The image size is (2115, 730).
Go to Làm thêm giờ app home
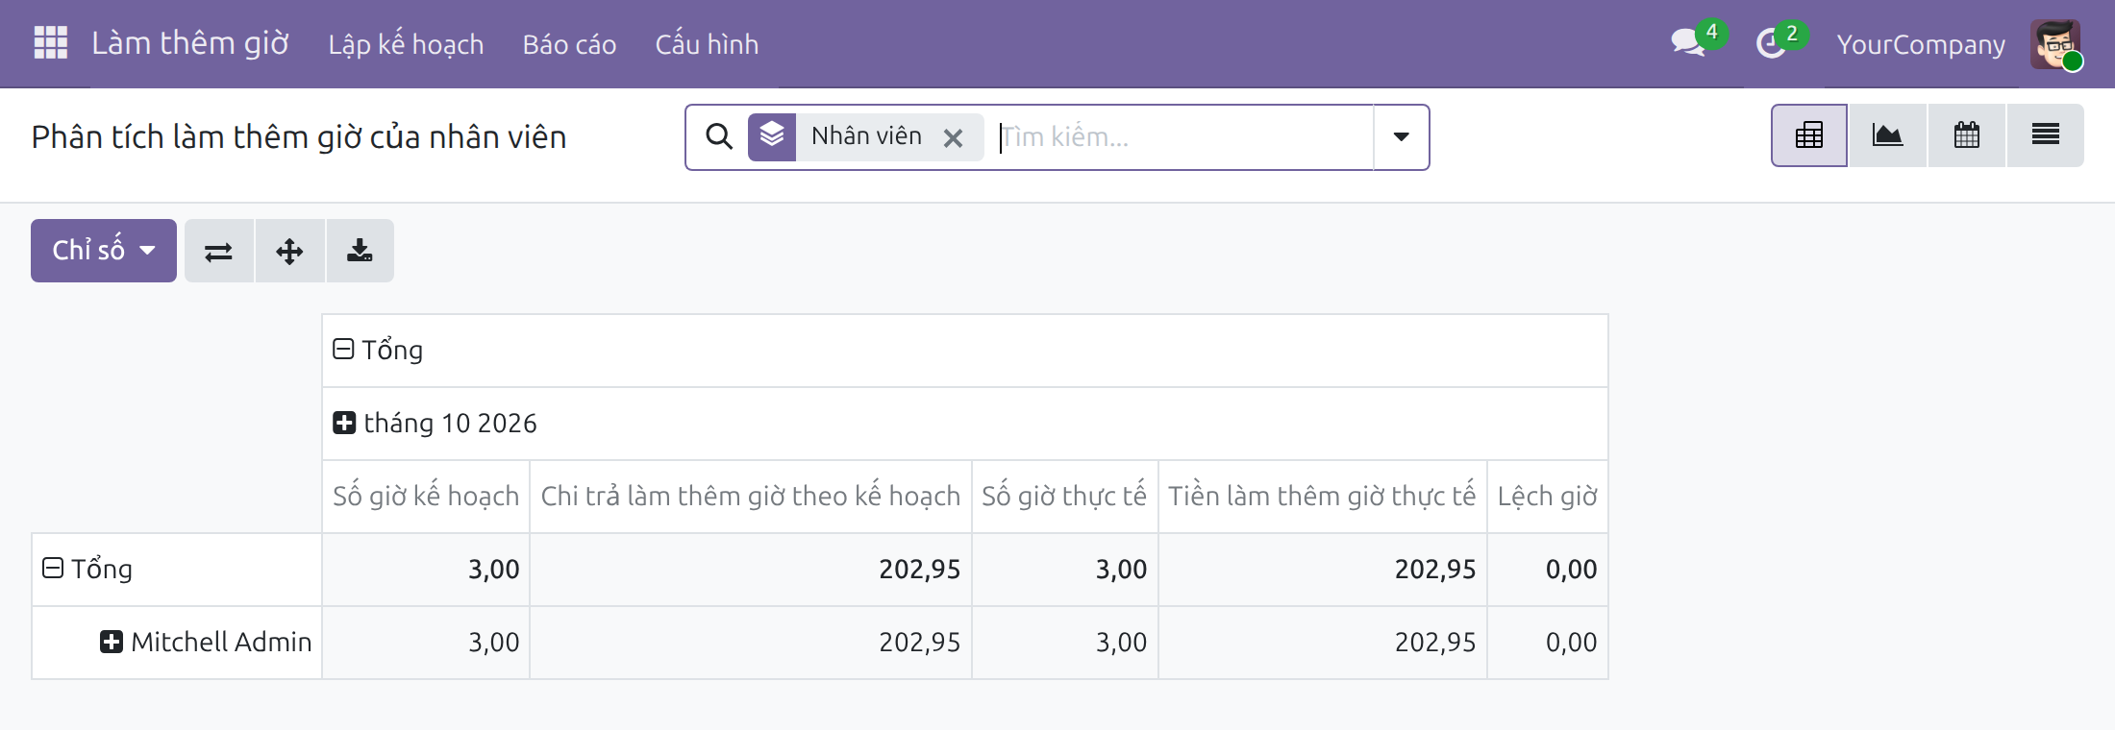tap(190, 43)
